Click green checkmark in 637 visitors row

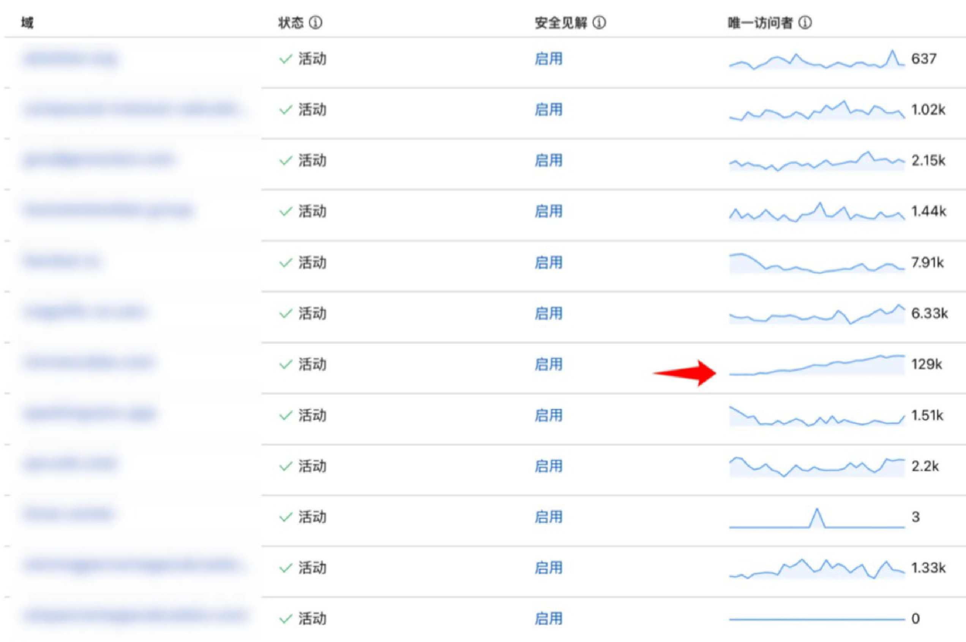tap(286, 59)
